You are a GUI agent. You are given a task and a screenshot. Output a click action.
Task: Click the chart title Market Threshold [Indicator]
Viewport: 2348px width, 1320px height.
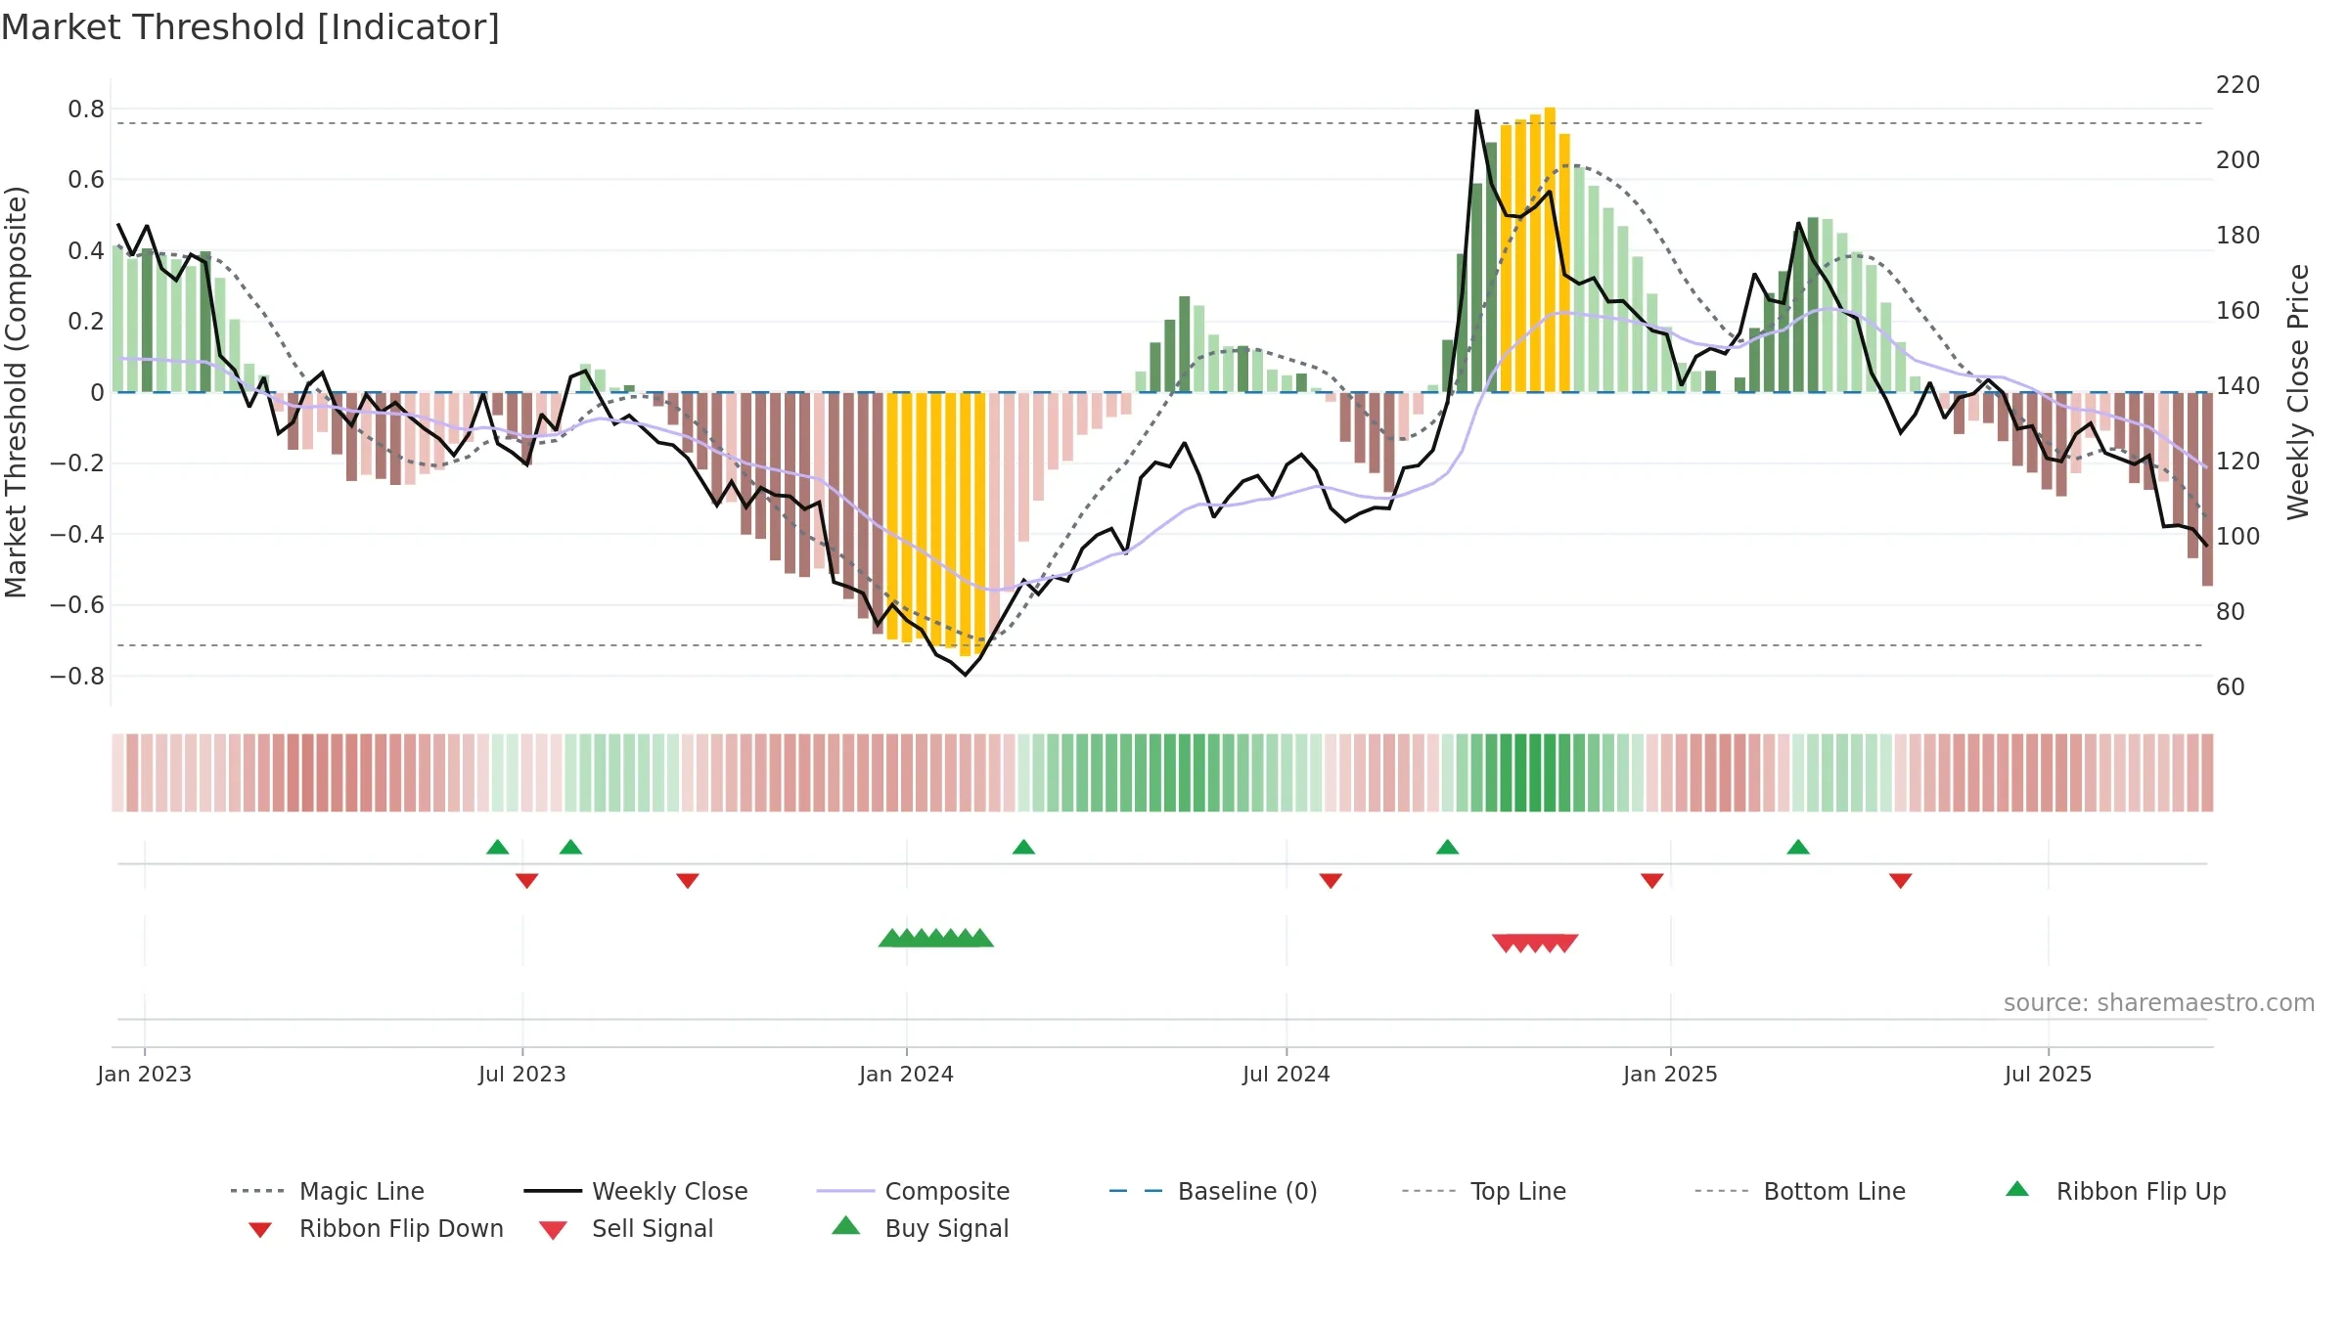click(x=250, y=27)
